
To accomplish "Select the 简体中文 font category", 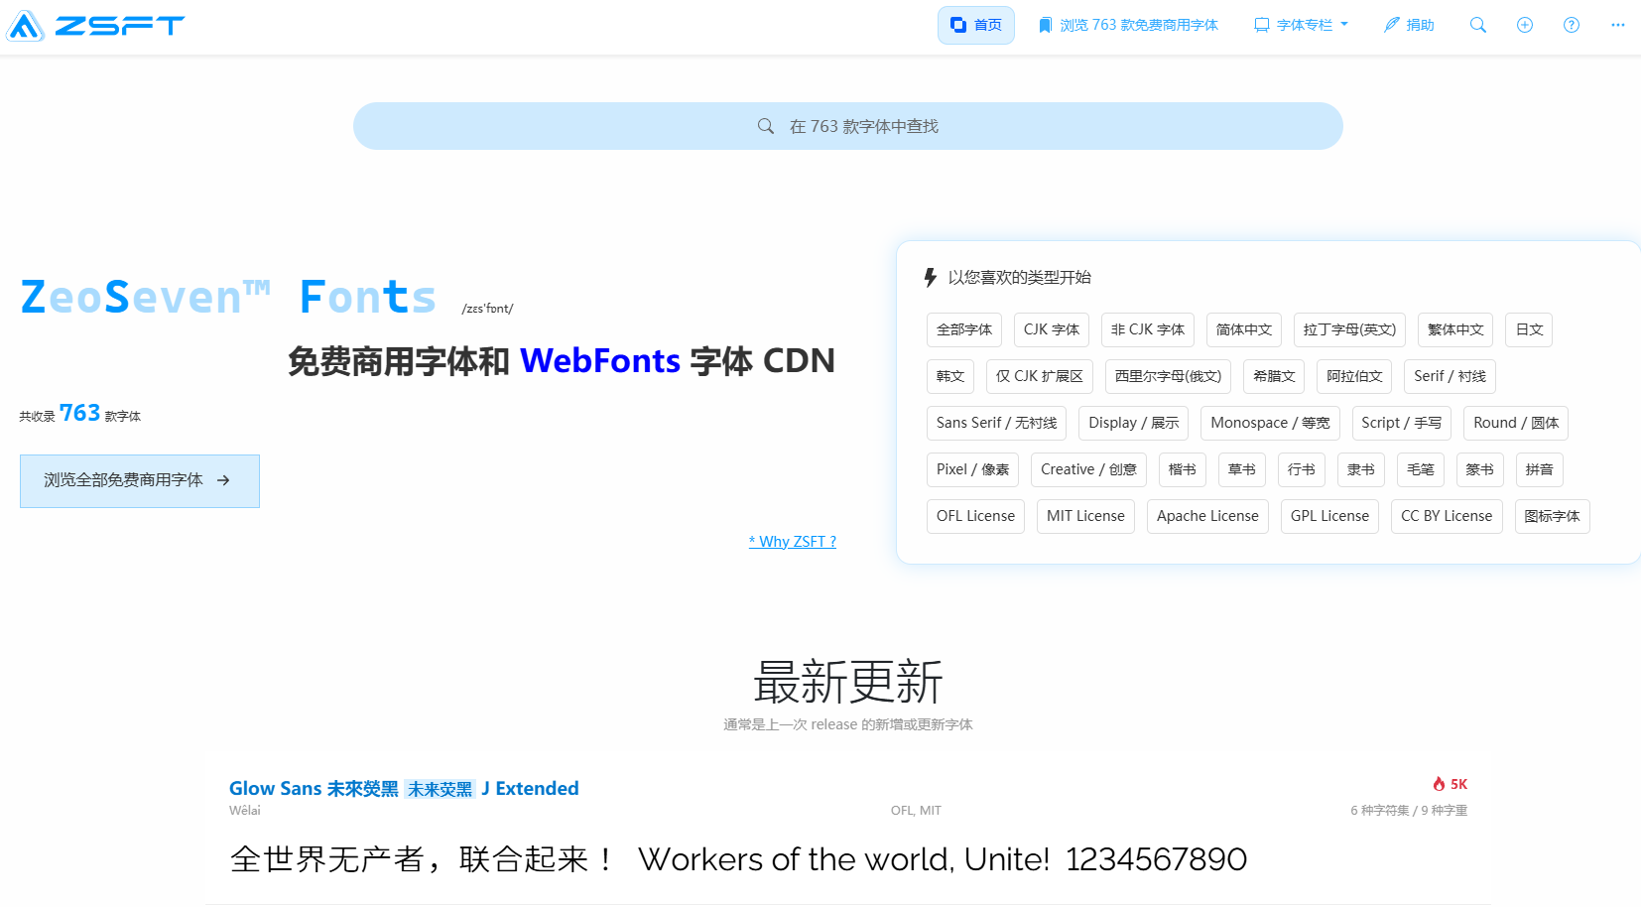I will pyautogui.click(x=1243, y=329).
